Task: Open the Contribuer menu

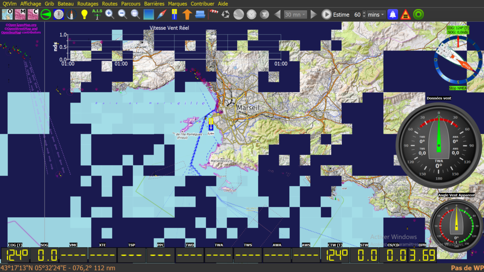Action: click(x=202, y=4)
